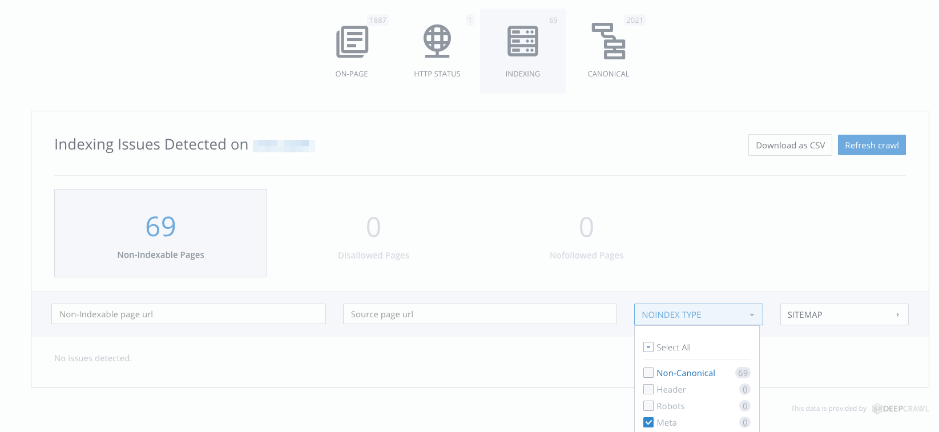Click 'This data is provided by' text
The width and height of the screenshot is (939, 432).
point(828,409)
